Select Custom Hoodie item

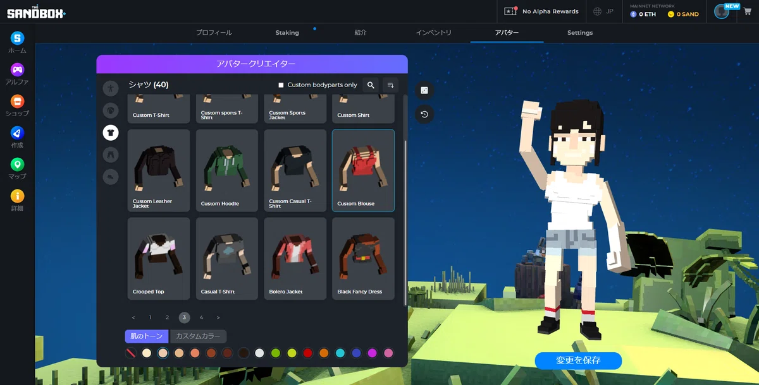click(x=227, y=170)
